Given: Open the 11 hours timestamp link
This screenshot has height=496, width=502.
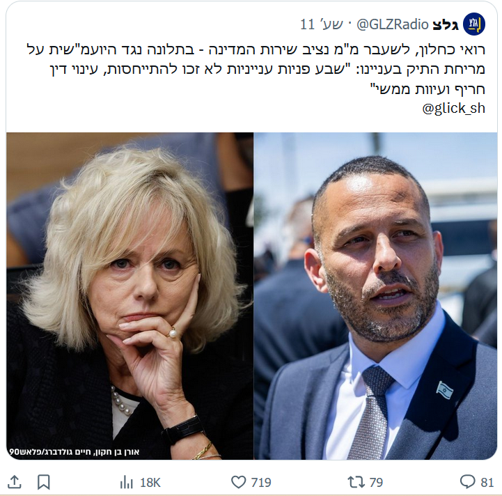Looking at the screenshot, I should click(x=322, y=24).
